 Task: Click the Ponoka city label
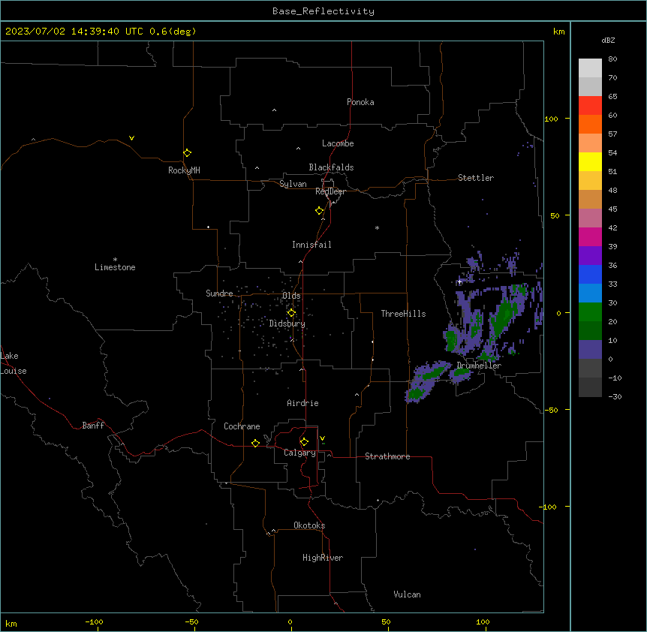[360, 102]
